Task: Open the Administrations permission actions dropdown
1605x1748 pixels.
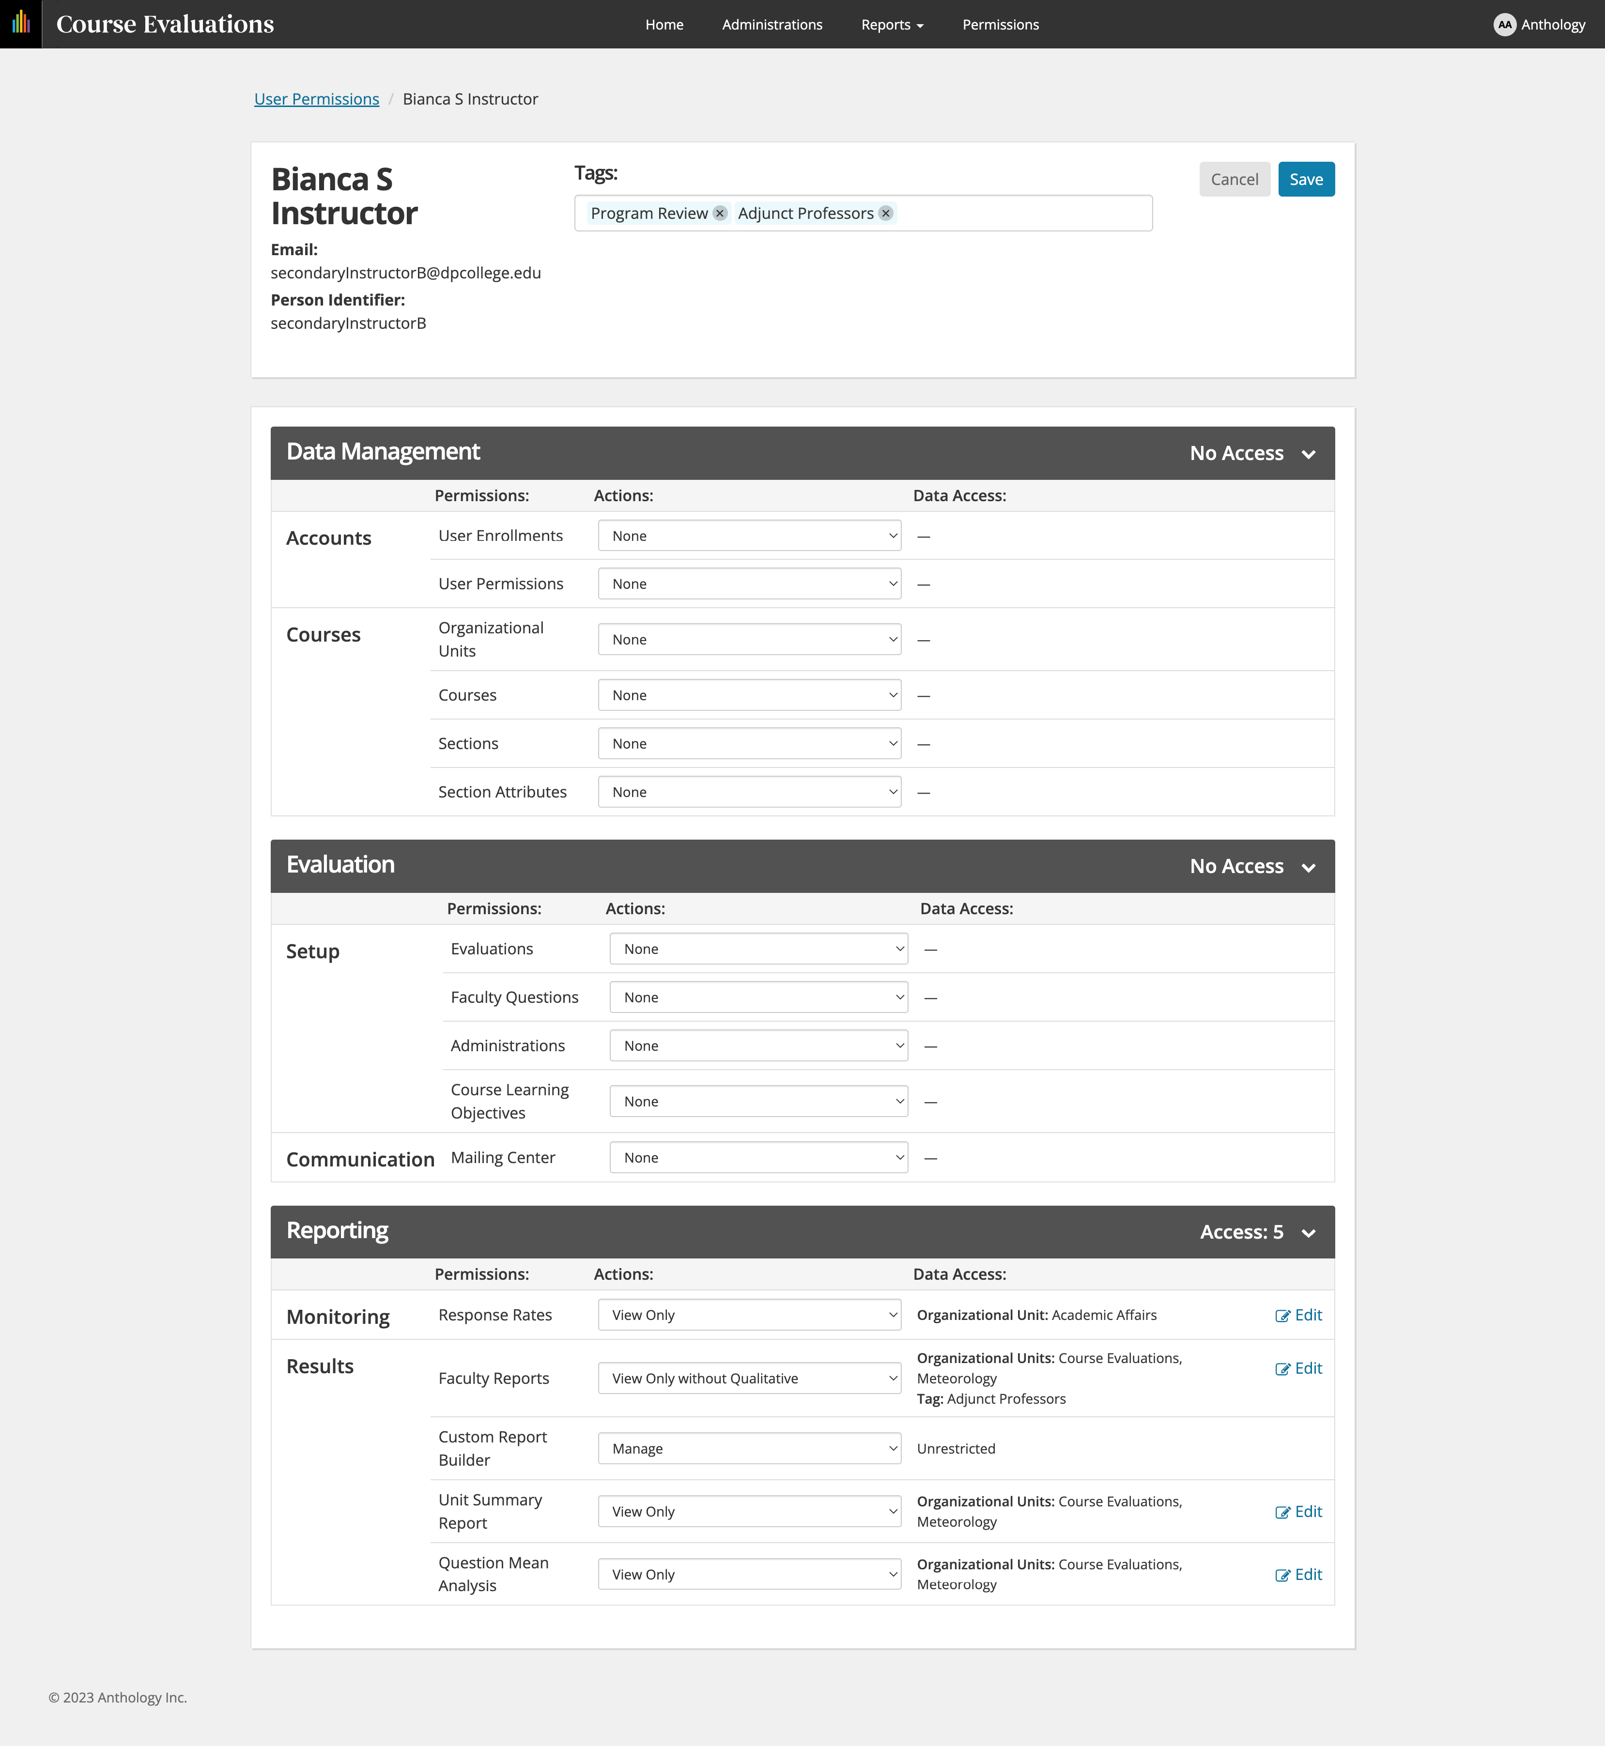Action: pyautogui.click(x=759, y=1046)
